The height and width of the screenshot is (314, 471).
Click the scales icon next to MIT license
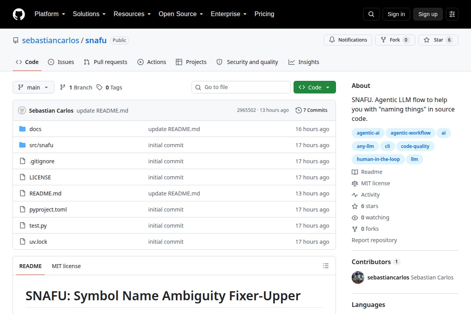click(355, 183)
